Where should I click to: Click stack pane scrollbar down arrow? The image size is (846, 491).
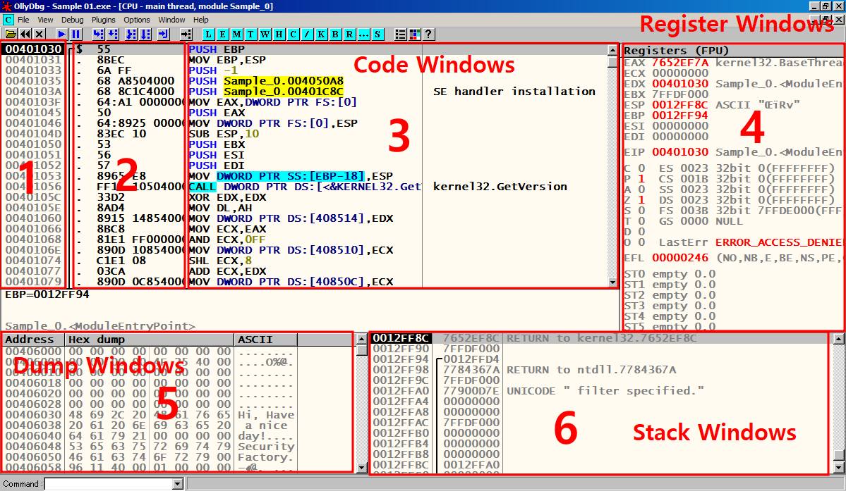click(x=838, y=468)
